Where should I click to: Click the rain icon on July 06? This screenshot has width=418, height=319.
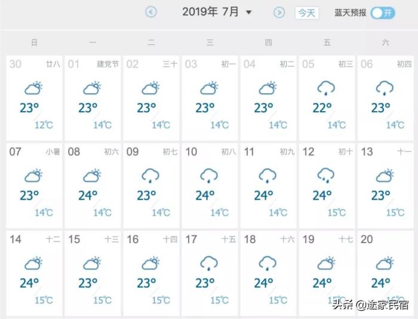pos(384,88)
